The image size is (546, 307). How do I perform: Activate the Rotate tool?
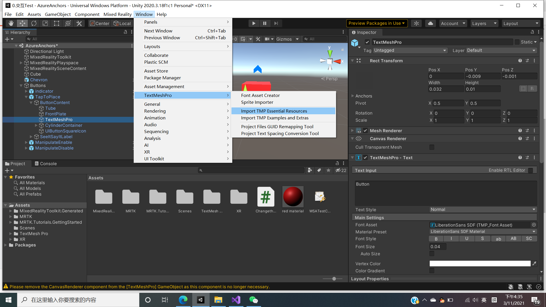[34, 23]
